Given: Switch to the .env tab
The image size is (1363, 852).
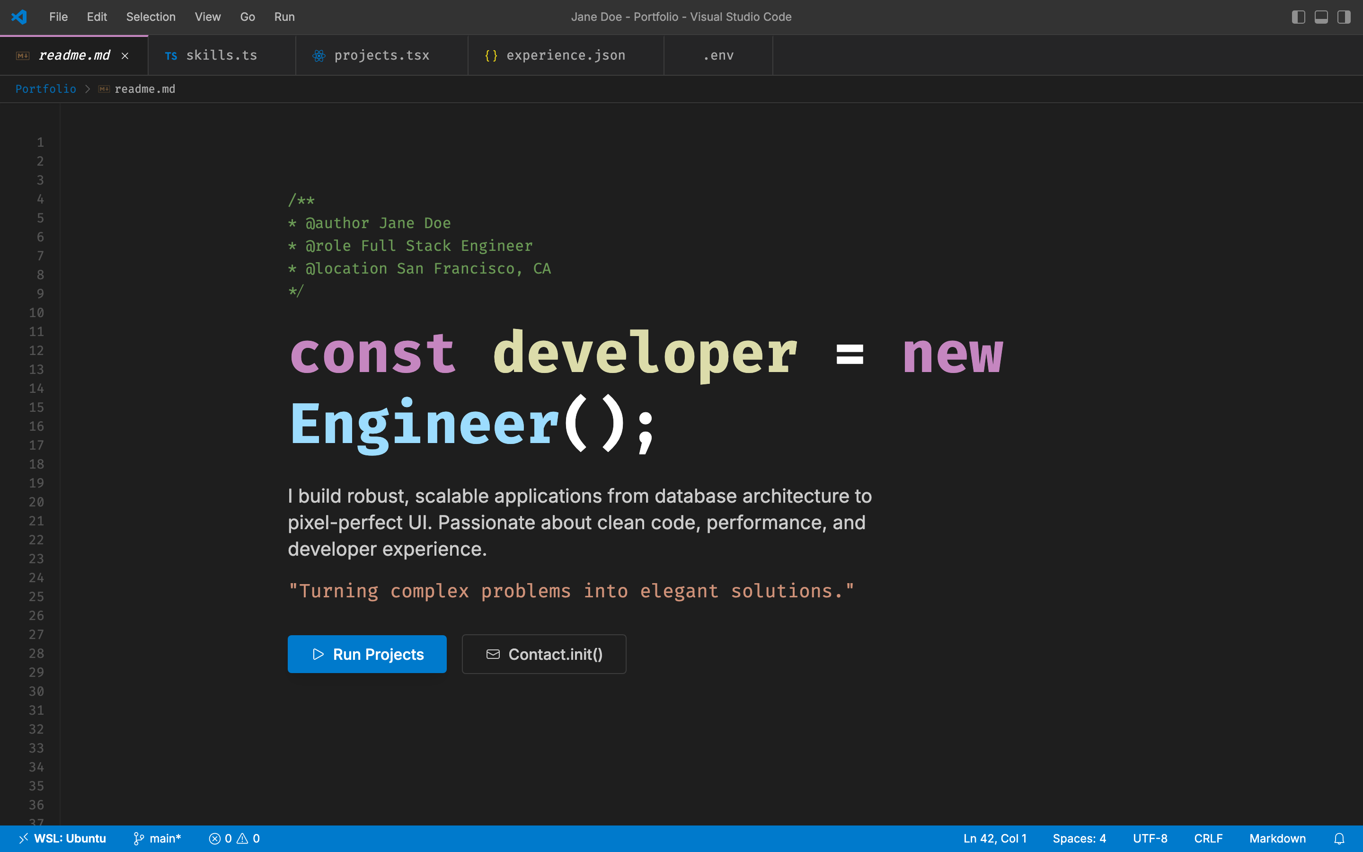Looking at the screenshot, I should point(719,55).
